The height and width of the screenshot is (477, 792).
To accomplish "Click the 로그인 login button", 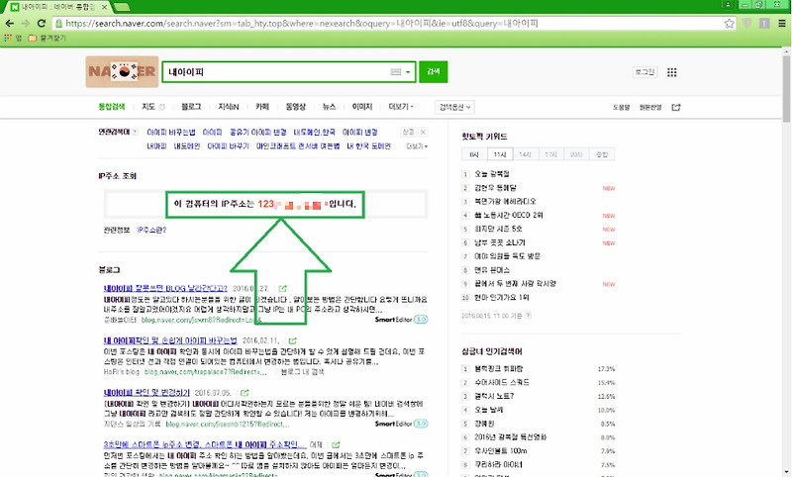I will pyautogui.click(x=644, y=72).
